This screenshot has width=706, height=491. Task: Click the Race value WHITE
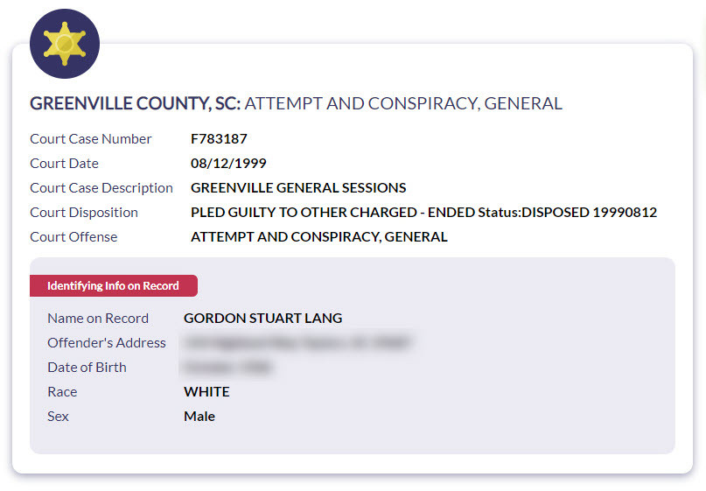tap(206, 391)
